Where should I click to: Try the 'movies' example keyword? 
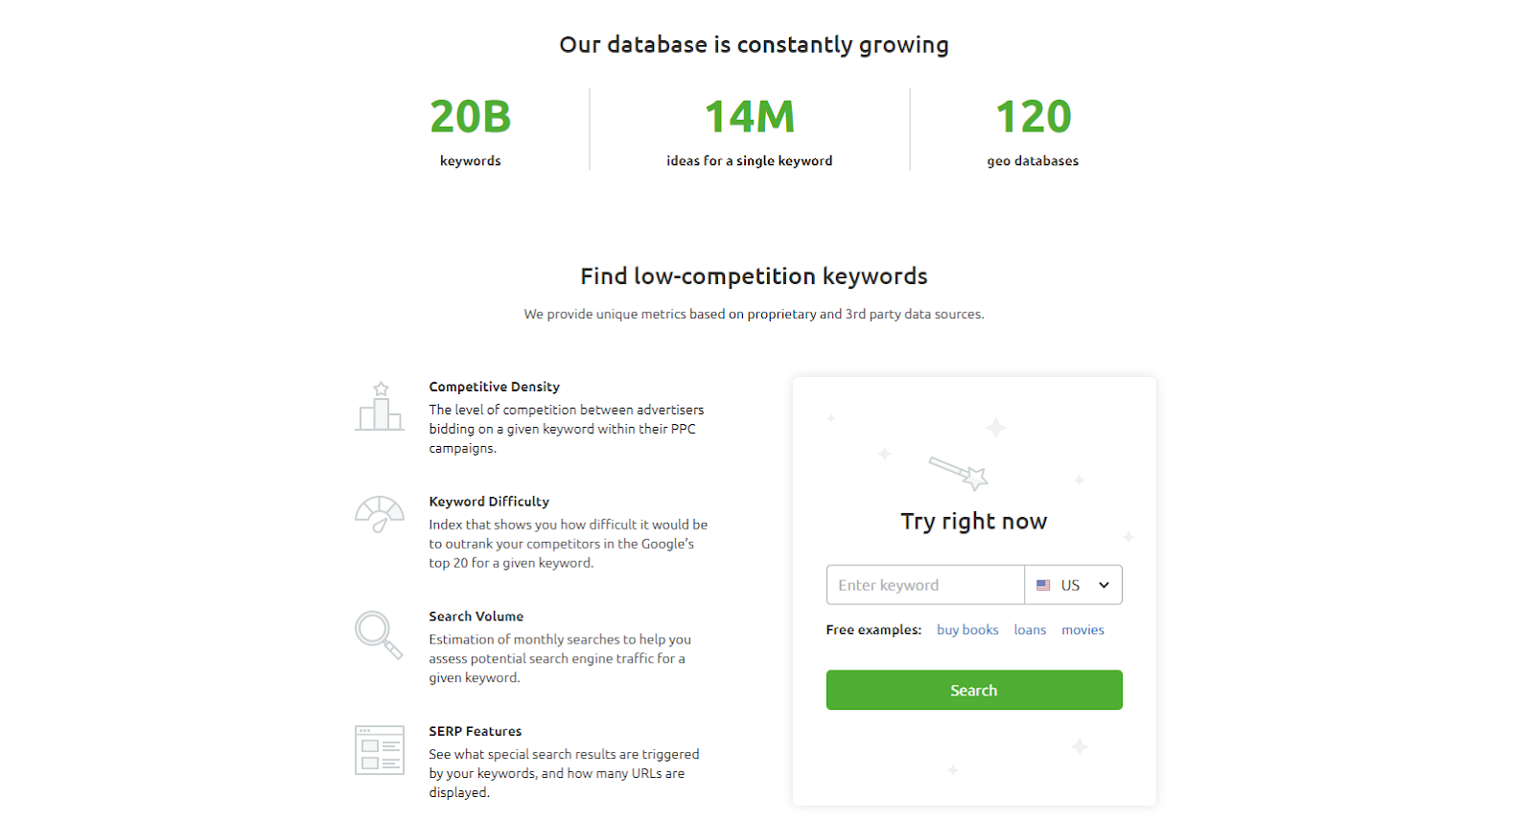(x=1082, y=630)
